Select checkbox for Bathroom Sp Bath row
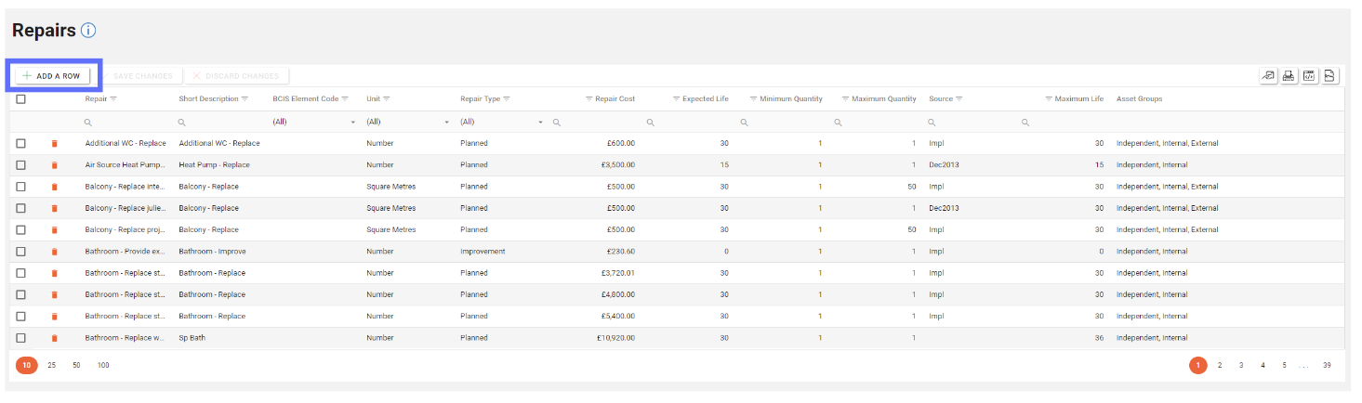 coord(20,338)
